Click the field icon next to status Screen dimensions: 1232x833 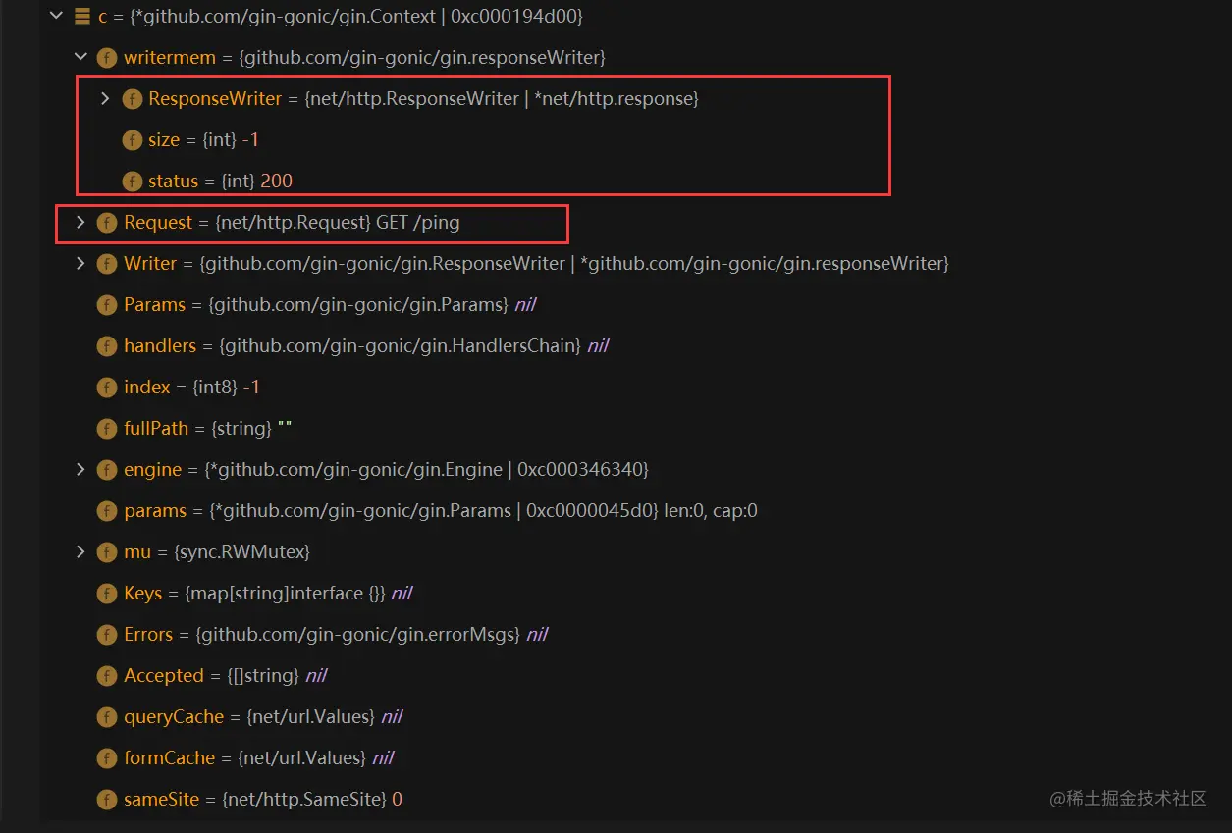click(x=132, y=182)
